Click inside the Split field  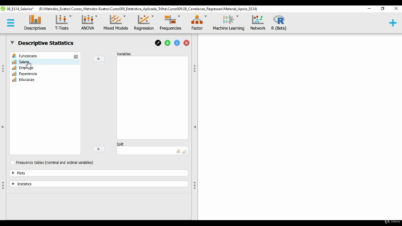click(152, 151)
